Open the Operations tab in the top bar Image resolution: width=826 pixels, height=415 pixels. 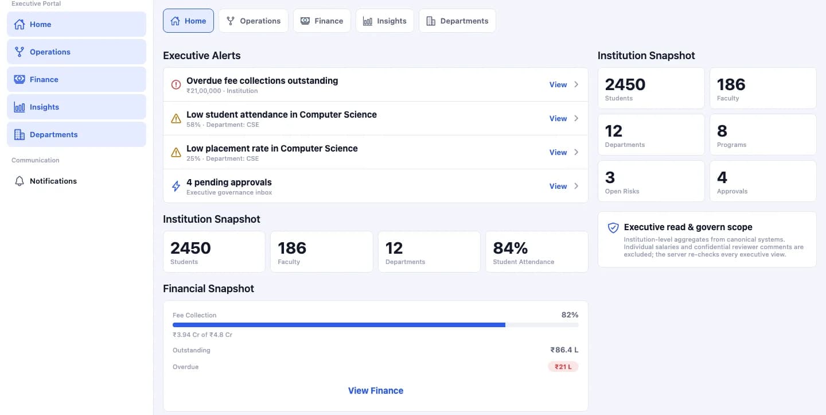coord(254,21)
